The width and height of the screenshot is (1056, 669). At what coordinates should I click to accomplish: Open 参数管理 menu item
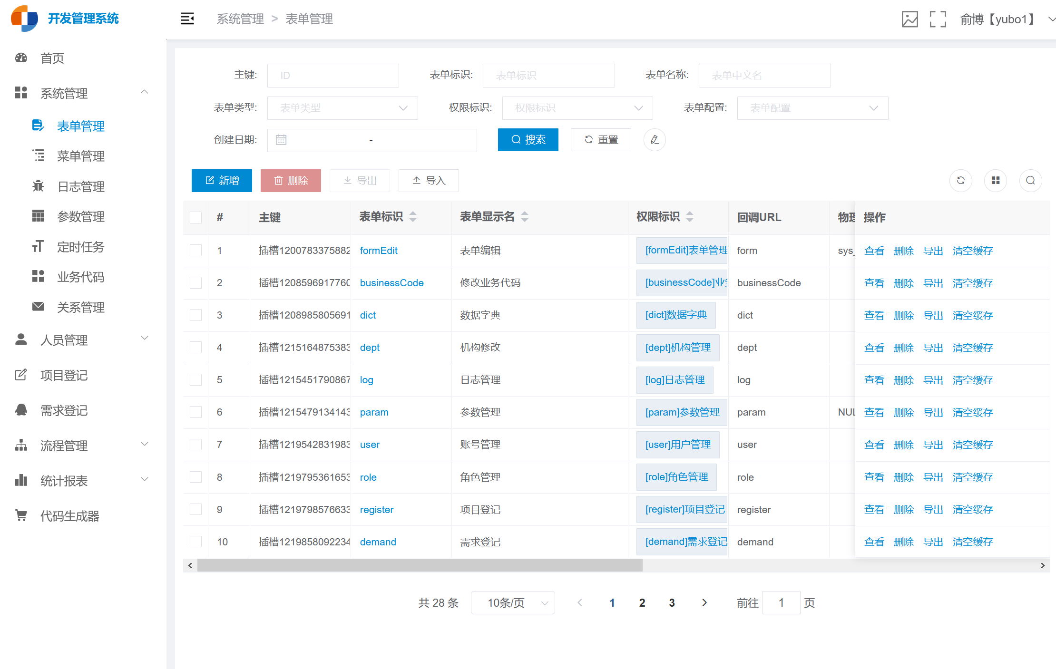point(83,216)
